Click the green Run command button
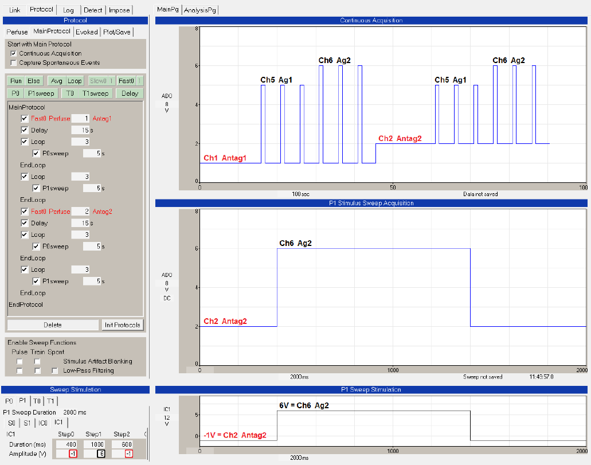This screenshot has width=591, height=465. [x=16, y=81]
